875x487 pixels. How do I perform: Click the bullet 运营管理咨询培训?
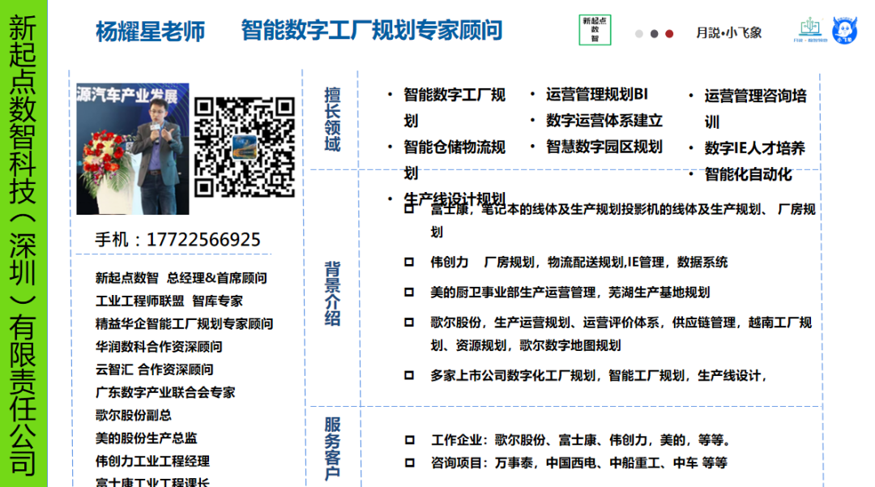[x=756, y=109]
